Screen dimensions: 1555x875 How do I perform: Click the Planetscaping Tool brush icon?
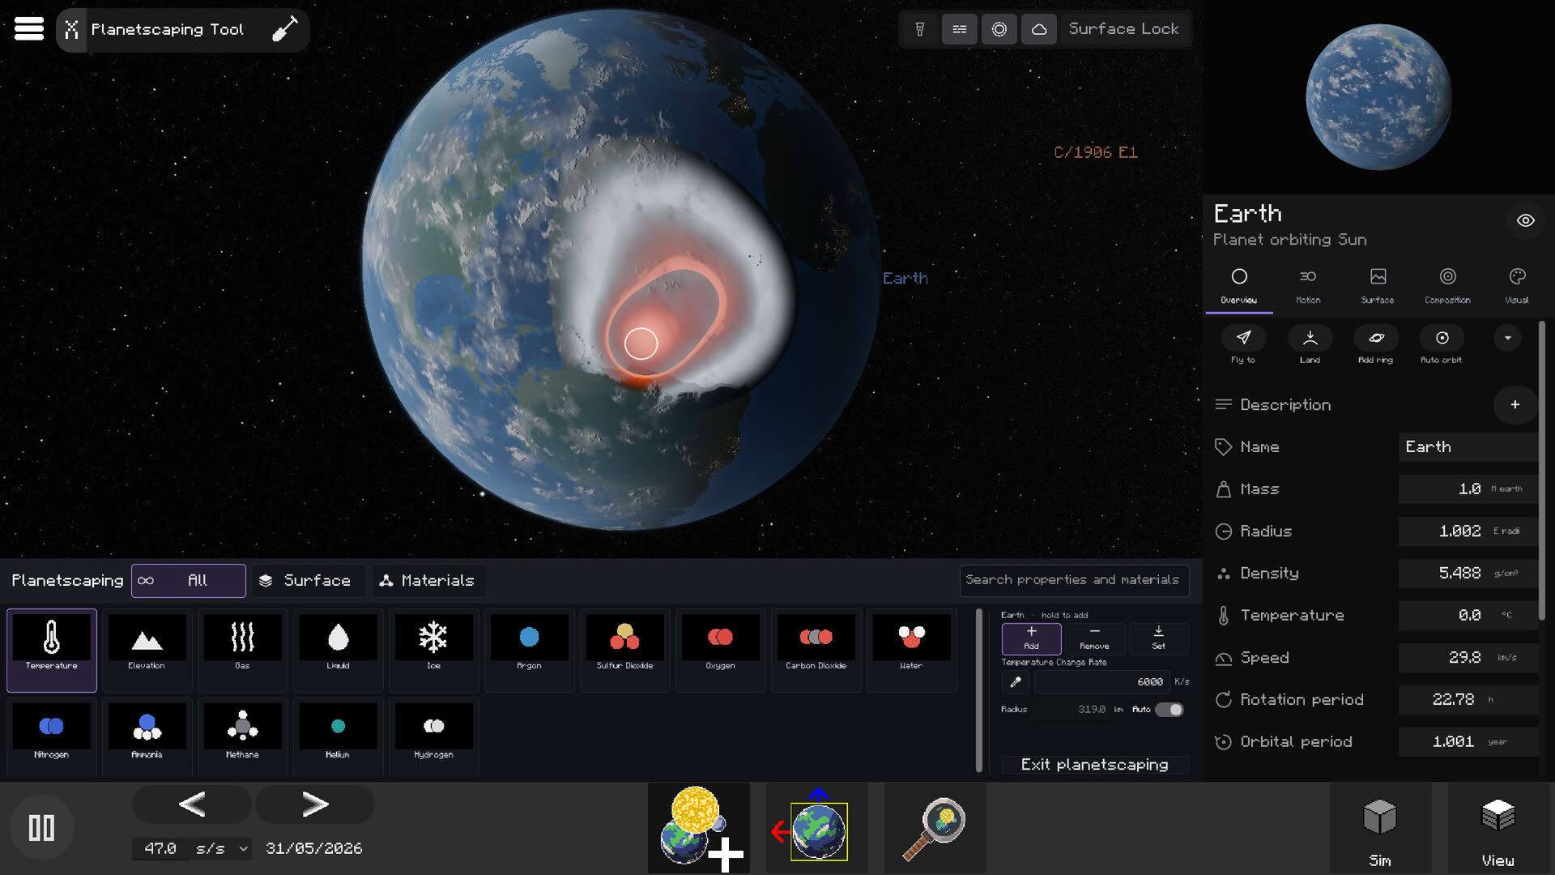[284, 29]
